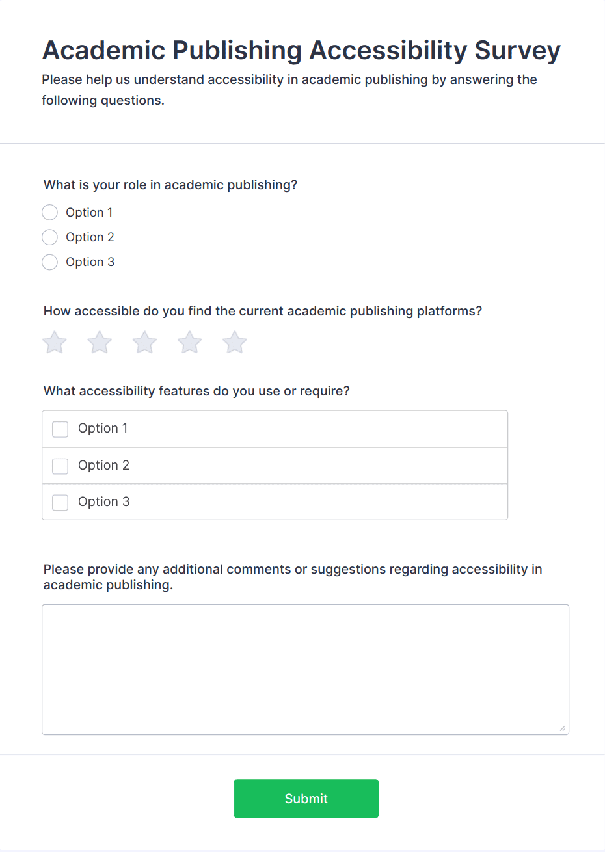Pick Option 3 role radio button
The height and width of the screenshot is (852, 605).
50,262
